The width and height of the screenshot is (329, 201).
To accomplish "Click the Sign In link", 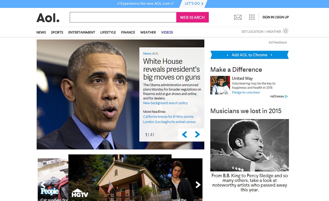I will pyautogui.click(x=268, y=17).
